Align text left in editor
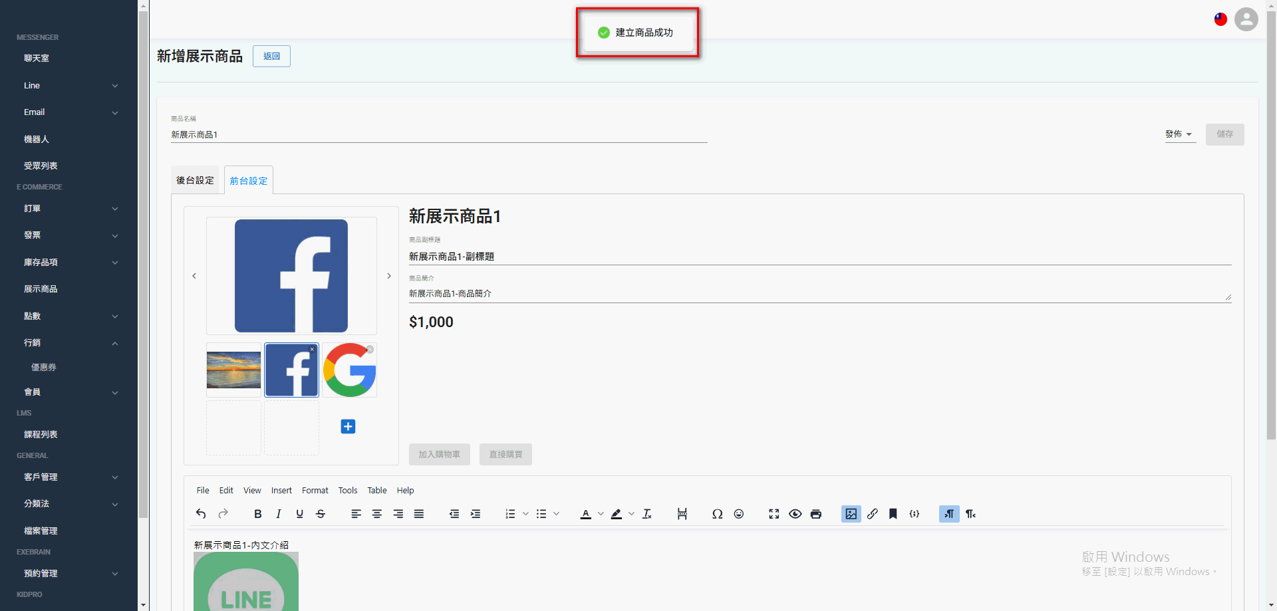 tap(356, 514)
